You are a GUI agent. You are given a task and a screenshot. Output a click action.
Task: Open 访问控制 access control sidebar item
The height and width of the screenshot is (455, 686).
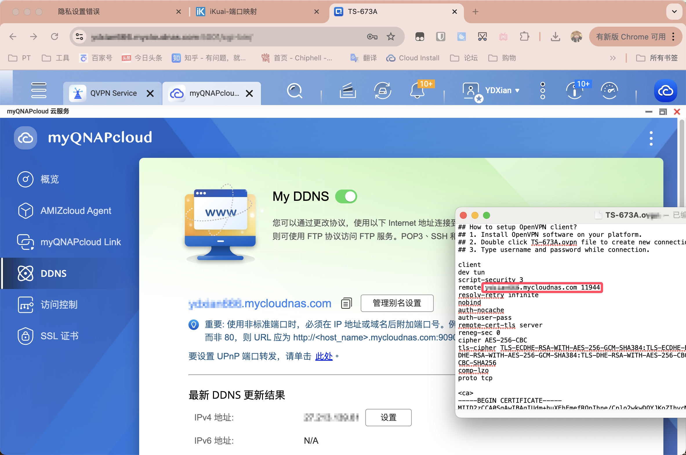pos(70,305)
